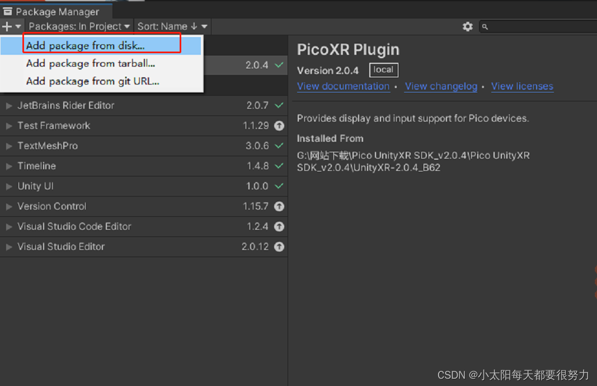Switch to the Package Manager tab

coord(55,11)
